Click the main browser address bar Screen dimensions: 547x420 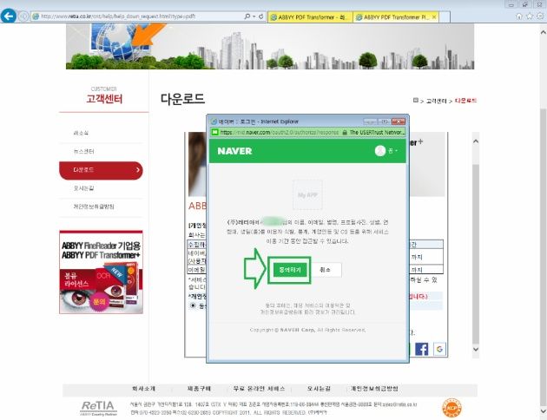(x=138, y=16)
